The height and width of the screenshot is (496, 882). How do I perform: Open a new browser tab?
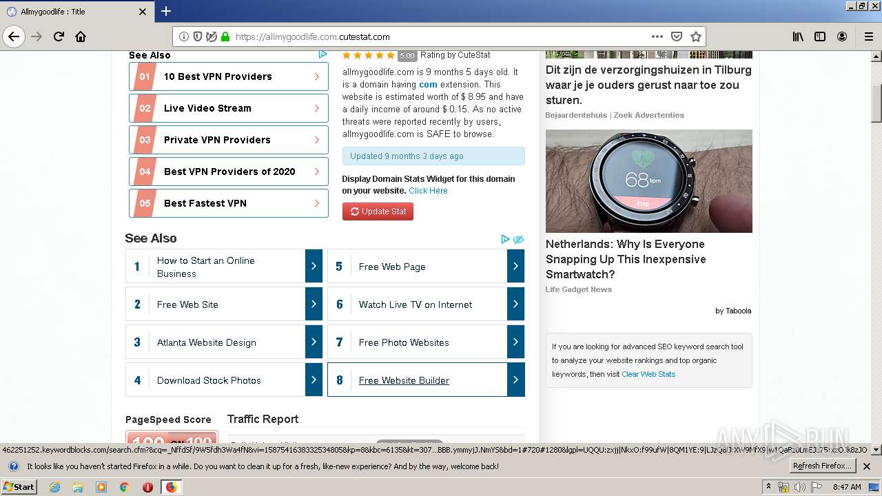(165, 11)
